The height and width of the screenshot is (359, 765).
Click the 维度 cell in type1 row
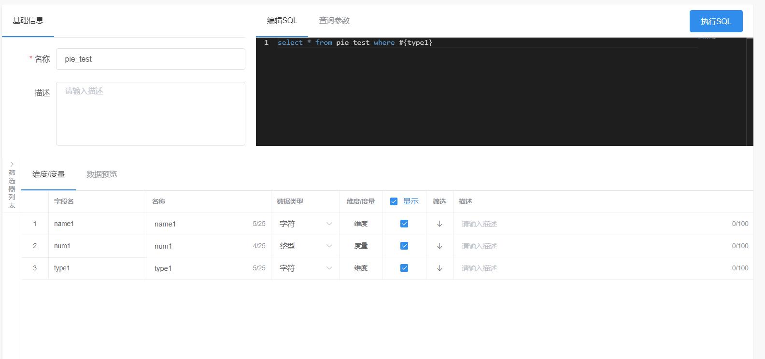click(361, 268)
